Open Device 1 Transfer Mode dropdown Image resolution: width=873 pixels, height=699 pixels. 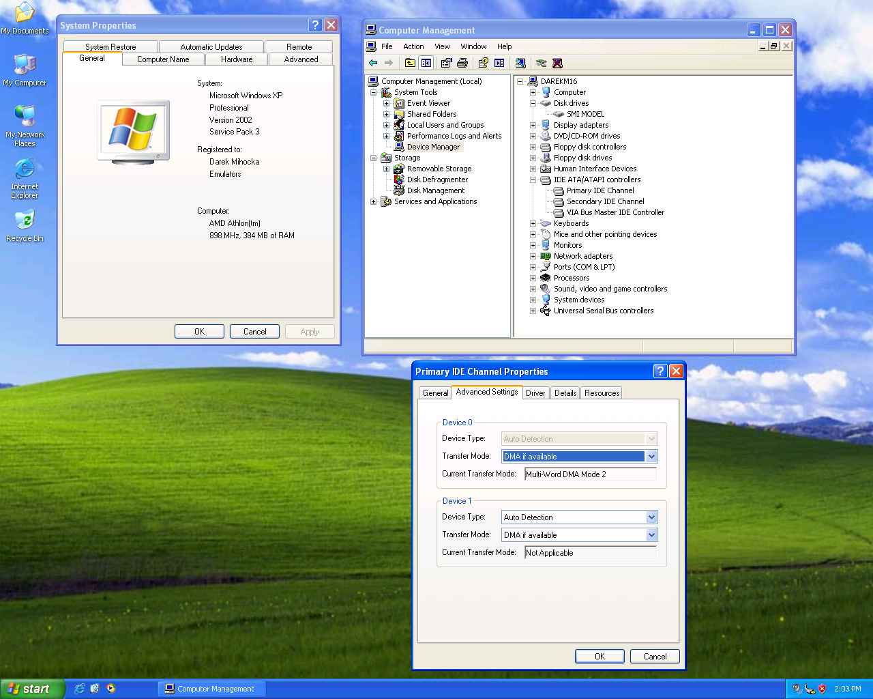(x=651, y=535)
